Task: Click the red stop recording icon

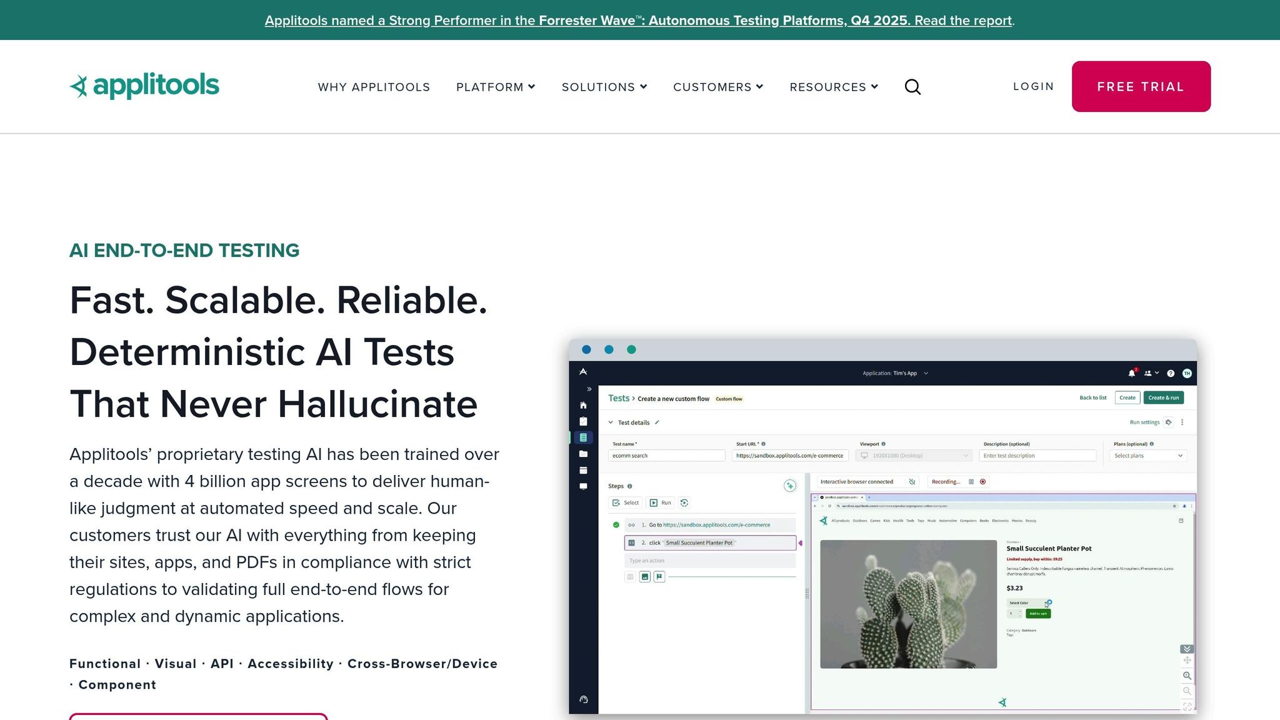Action: (x=982, y=482)
